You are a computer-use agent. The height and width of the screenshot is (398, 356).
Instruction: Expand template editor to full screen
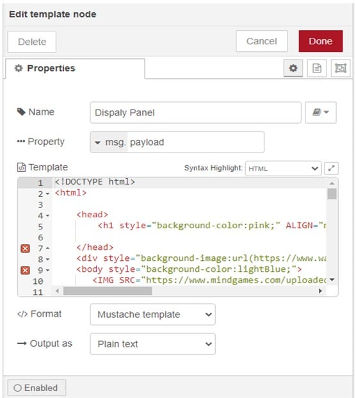(331, 169)
